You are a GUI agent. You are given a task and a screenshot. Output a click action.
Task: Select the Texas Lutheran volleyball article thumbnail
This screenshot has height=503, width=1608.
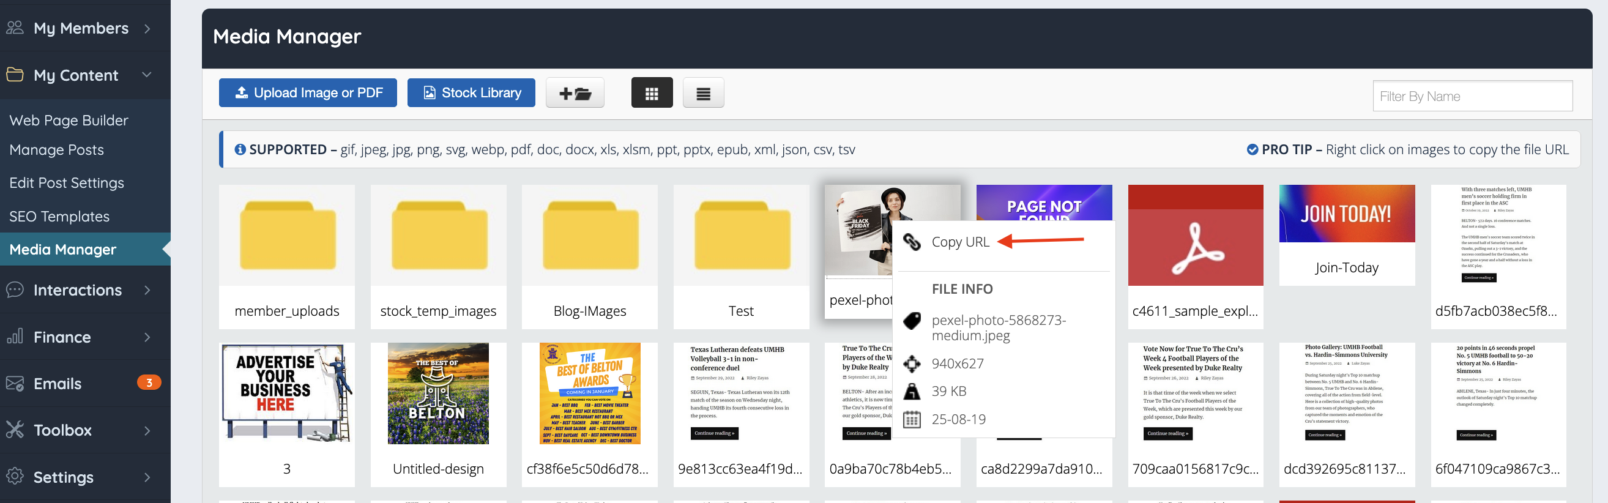(741, 393)
